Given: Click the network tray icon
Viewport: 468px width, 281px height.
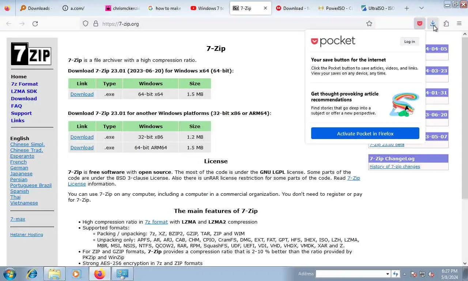Looking at the screenshot, I should pyautogui.click(x=422, y=274).
